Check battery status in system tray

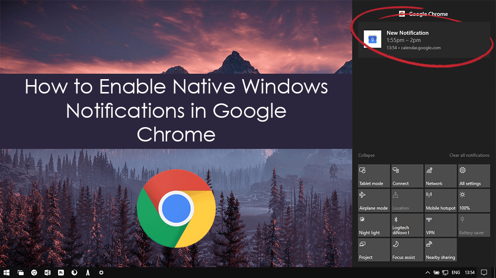(436, 273)
